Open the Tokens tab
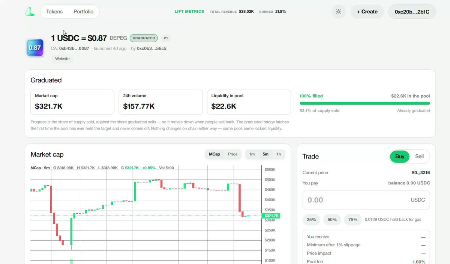This screenshot has width=450, height=264. (x=54, y=12)
